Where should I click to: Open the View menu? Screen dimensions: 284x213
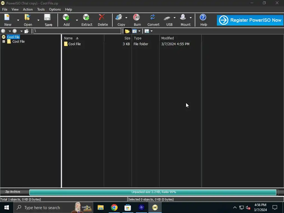tap(15, 9)
